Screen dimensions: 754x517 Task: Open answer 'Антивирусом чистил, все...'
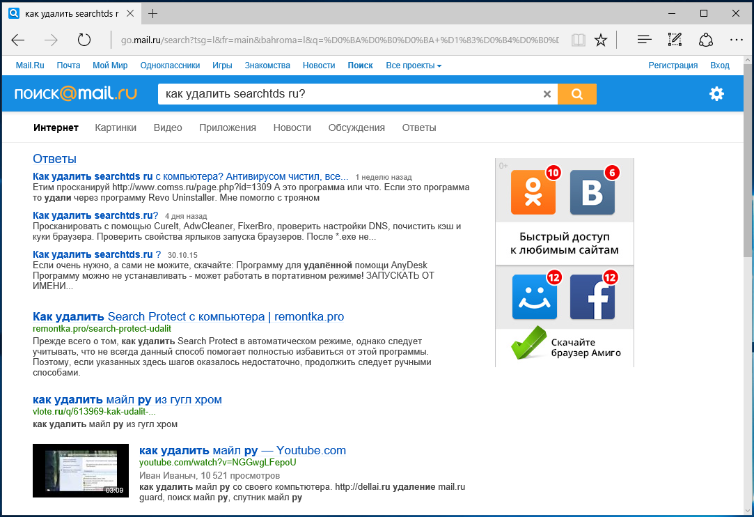(x=191, y=177)
